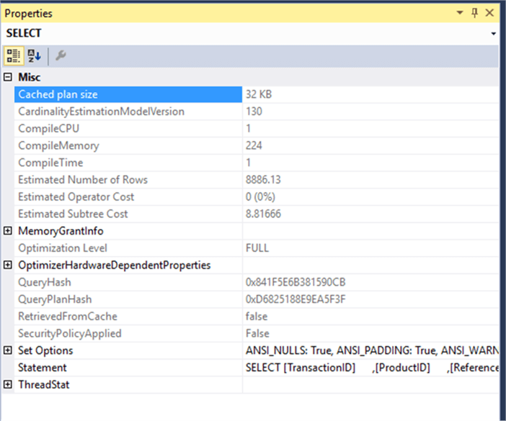This screenshot has width=506, height=421.
Task: Click the Optimization Level FULL value
Action: 257,248
